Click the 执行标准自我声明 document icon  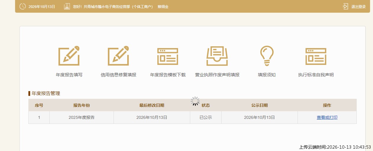click(316, 56)
